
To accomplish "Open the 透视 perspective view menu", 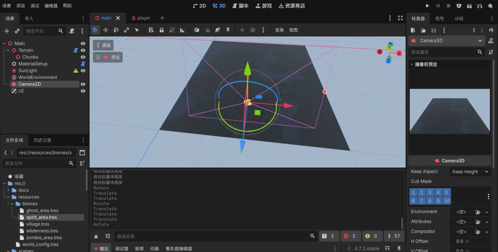I will point(103,45).
